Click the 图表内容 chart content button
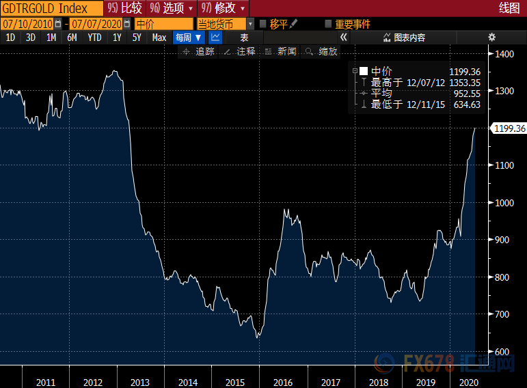This screenshot has height=388, width=527. (404, 38)
